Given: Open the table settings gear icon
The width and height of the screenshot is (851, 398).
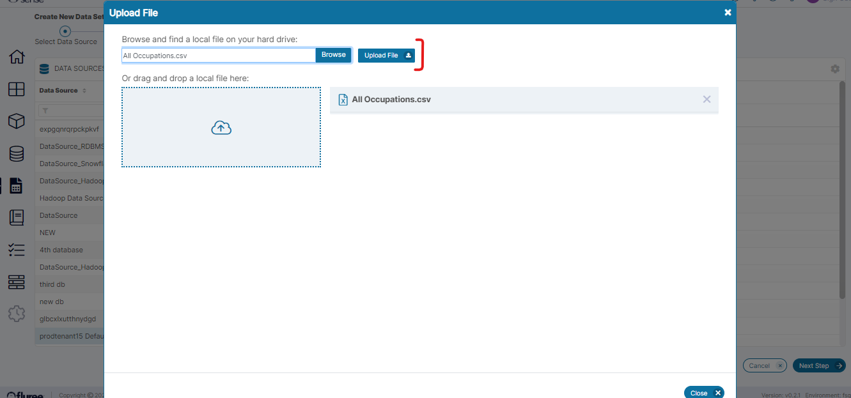Looking at the screenshot, I should coord(835,69).
